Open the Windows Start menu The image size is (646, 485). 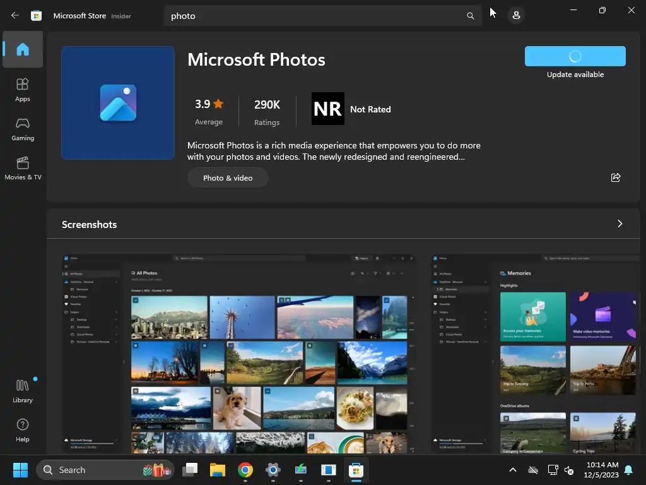pos(20,470)
